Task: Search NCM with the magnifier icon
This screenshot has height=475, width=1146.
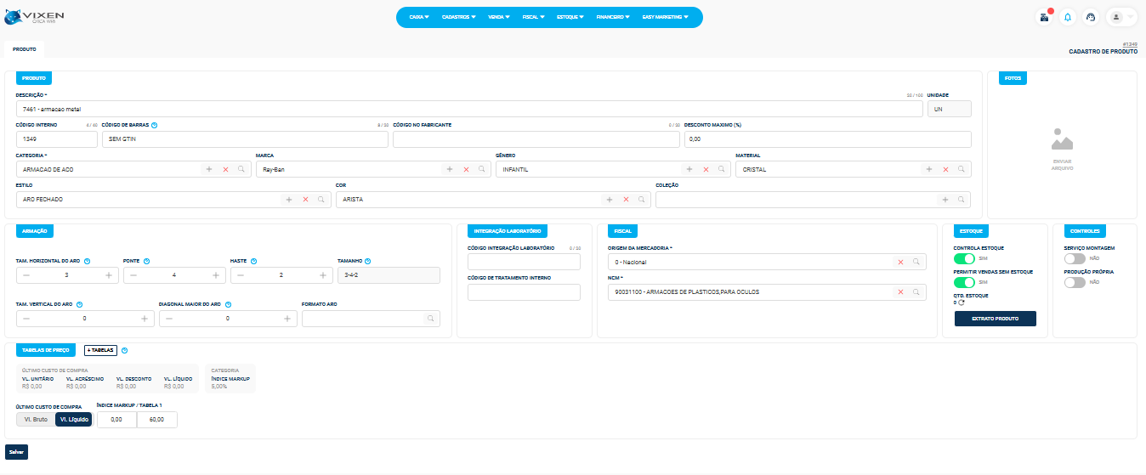Action: point(916,292)
